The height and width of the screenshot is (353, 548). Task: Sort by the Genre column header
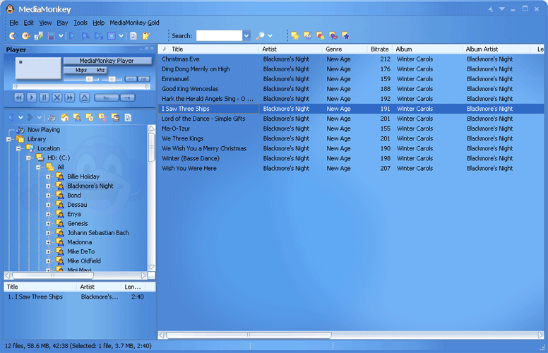pyautogui.click(x=344, y=49)
